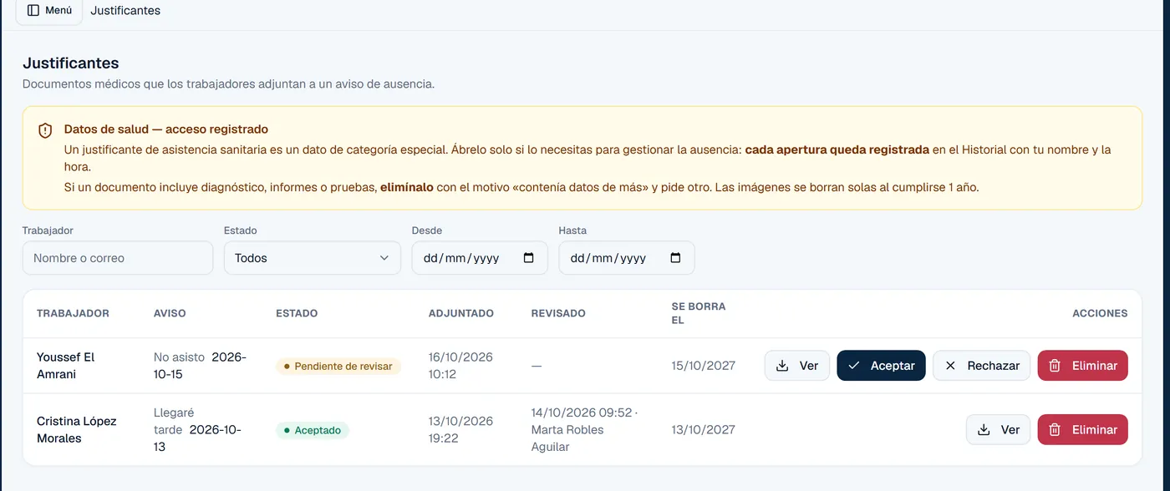Click the 16/10/2026 10:12 attached date
Screen dimensions: 1170x491
tap(460, 366)
